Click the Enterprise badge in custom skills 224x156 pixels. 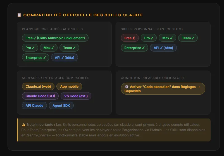pos(134,48)
